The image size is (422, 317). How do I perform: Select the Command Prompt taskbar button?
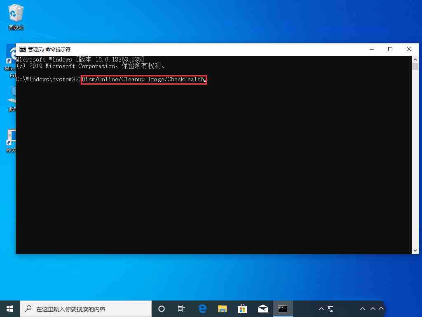pyautogui.click(x=283, y=309)
